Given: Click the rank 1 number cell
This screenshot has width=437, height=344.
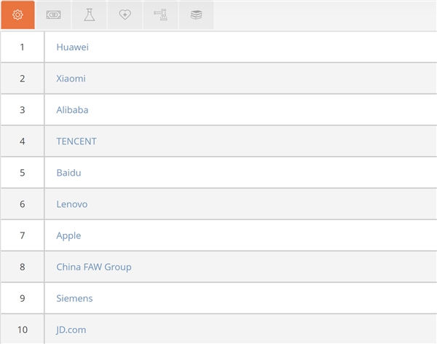Looking at the screenshot, I should tap(23, 47).
